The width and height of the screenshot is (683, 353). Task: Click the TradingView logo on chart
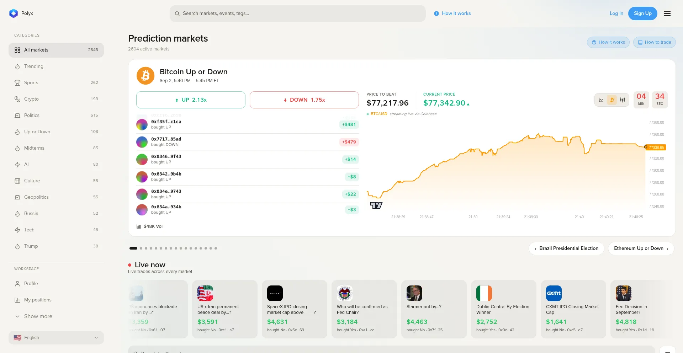376,205
